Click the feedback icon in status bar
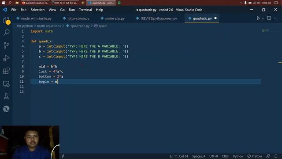The width and height of the screenshot is (282, 159). click(268, 156)
